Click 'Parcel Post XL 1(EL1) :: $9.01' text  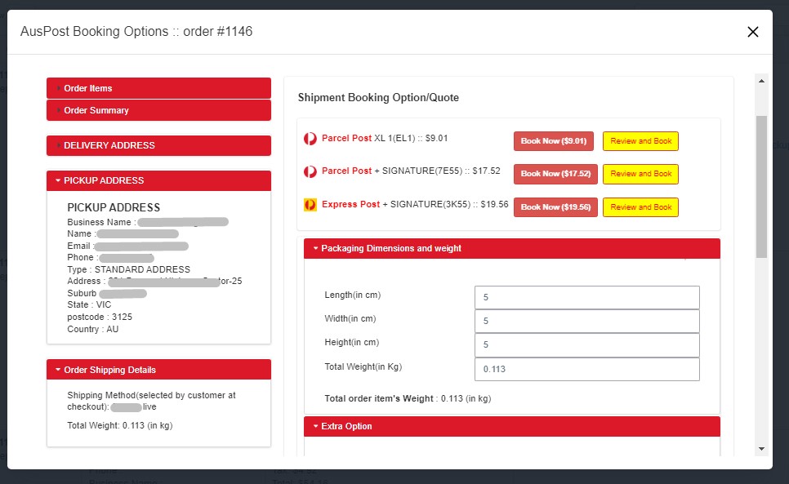[385, 138]
